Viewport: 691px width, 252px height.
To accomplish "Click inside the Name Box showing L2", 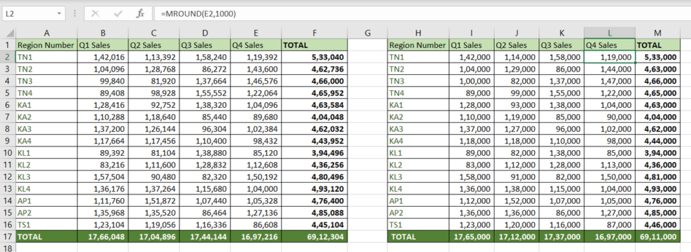I will point(28,13).
